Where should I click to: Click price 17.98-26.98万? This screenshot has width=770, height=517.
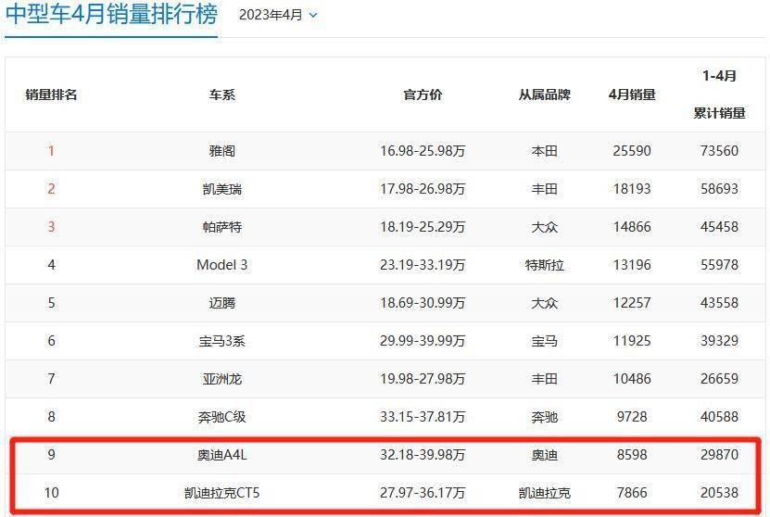[423, 188]
